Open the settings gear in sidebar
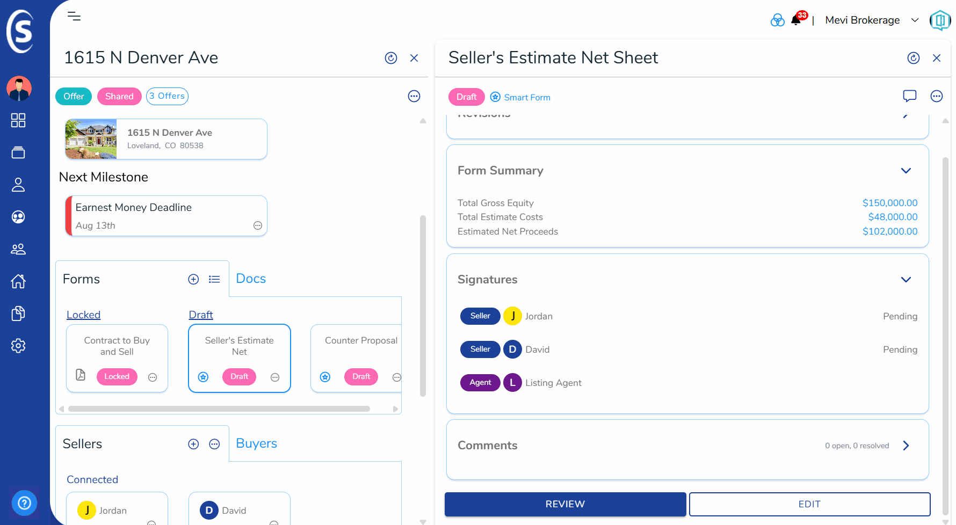This screenshot has width=956, height=525. point(18,346)
